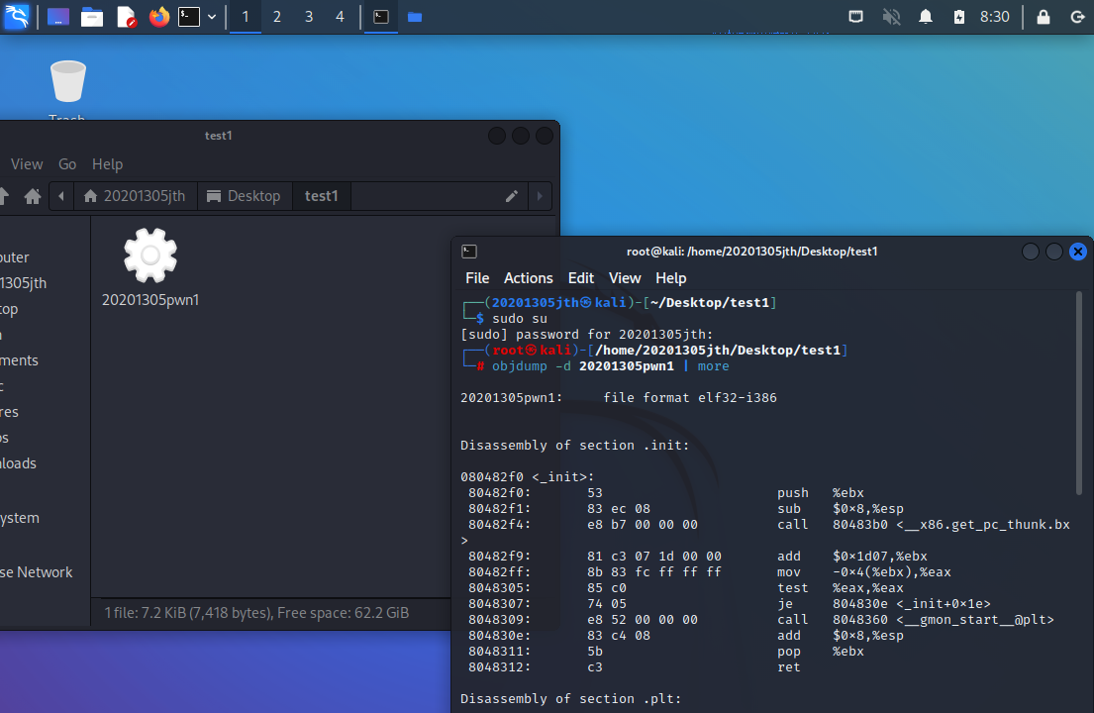Screen dimensions: 1094x713
Task: Close the terminal window
Action: pos(1078,252)
